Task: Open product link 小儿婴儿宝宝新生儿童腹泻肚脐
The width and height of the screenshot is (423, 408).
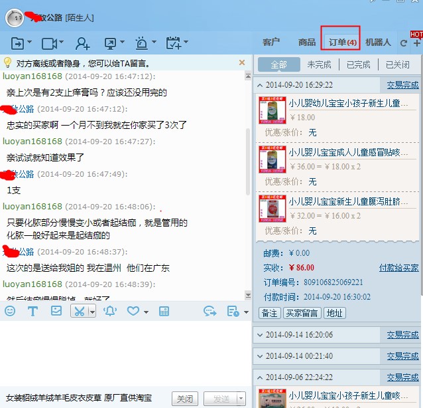Action: [348, 202]
